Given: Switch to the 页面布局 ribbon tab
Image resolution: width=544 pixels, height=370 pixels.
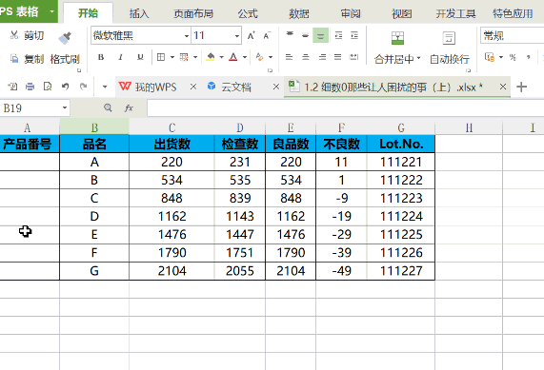Looking at the screenshot, I should click(x=193, y=13).
